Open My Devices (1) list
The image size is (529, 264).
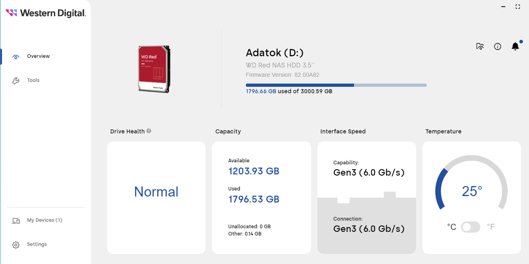(45, 220)
